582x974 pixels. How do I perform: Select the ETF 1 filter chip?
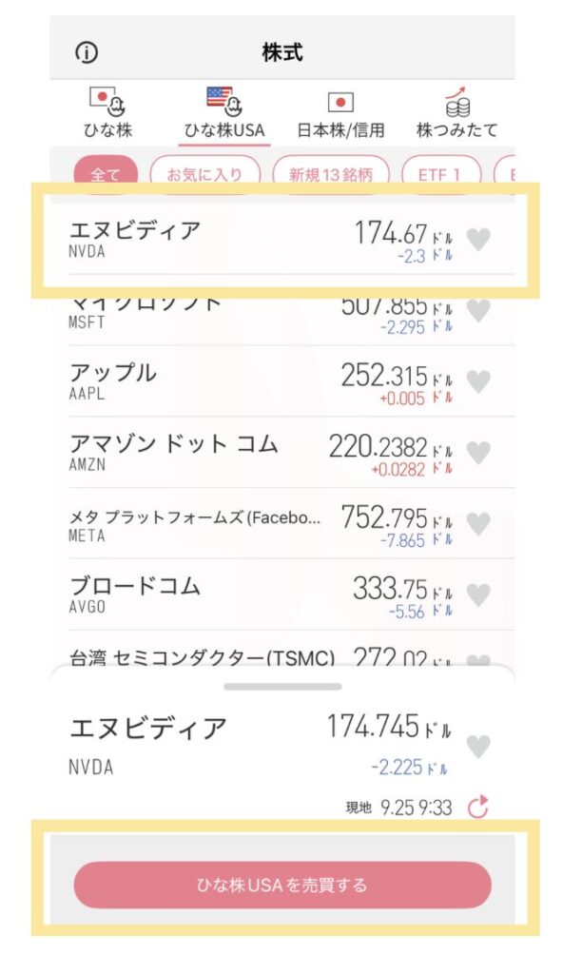[437, 175]
